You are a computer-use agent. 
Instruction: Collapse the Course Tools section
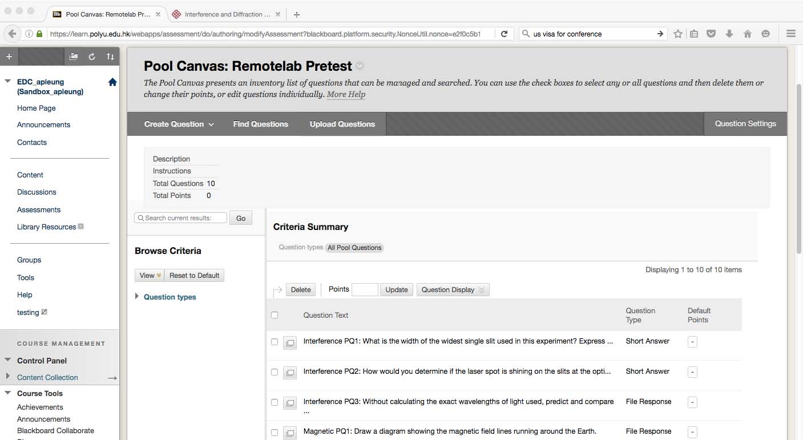pos(7,393)
